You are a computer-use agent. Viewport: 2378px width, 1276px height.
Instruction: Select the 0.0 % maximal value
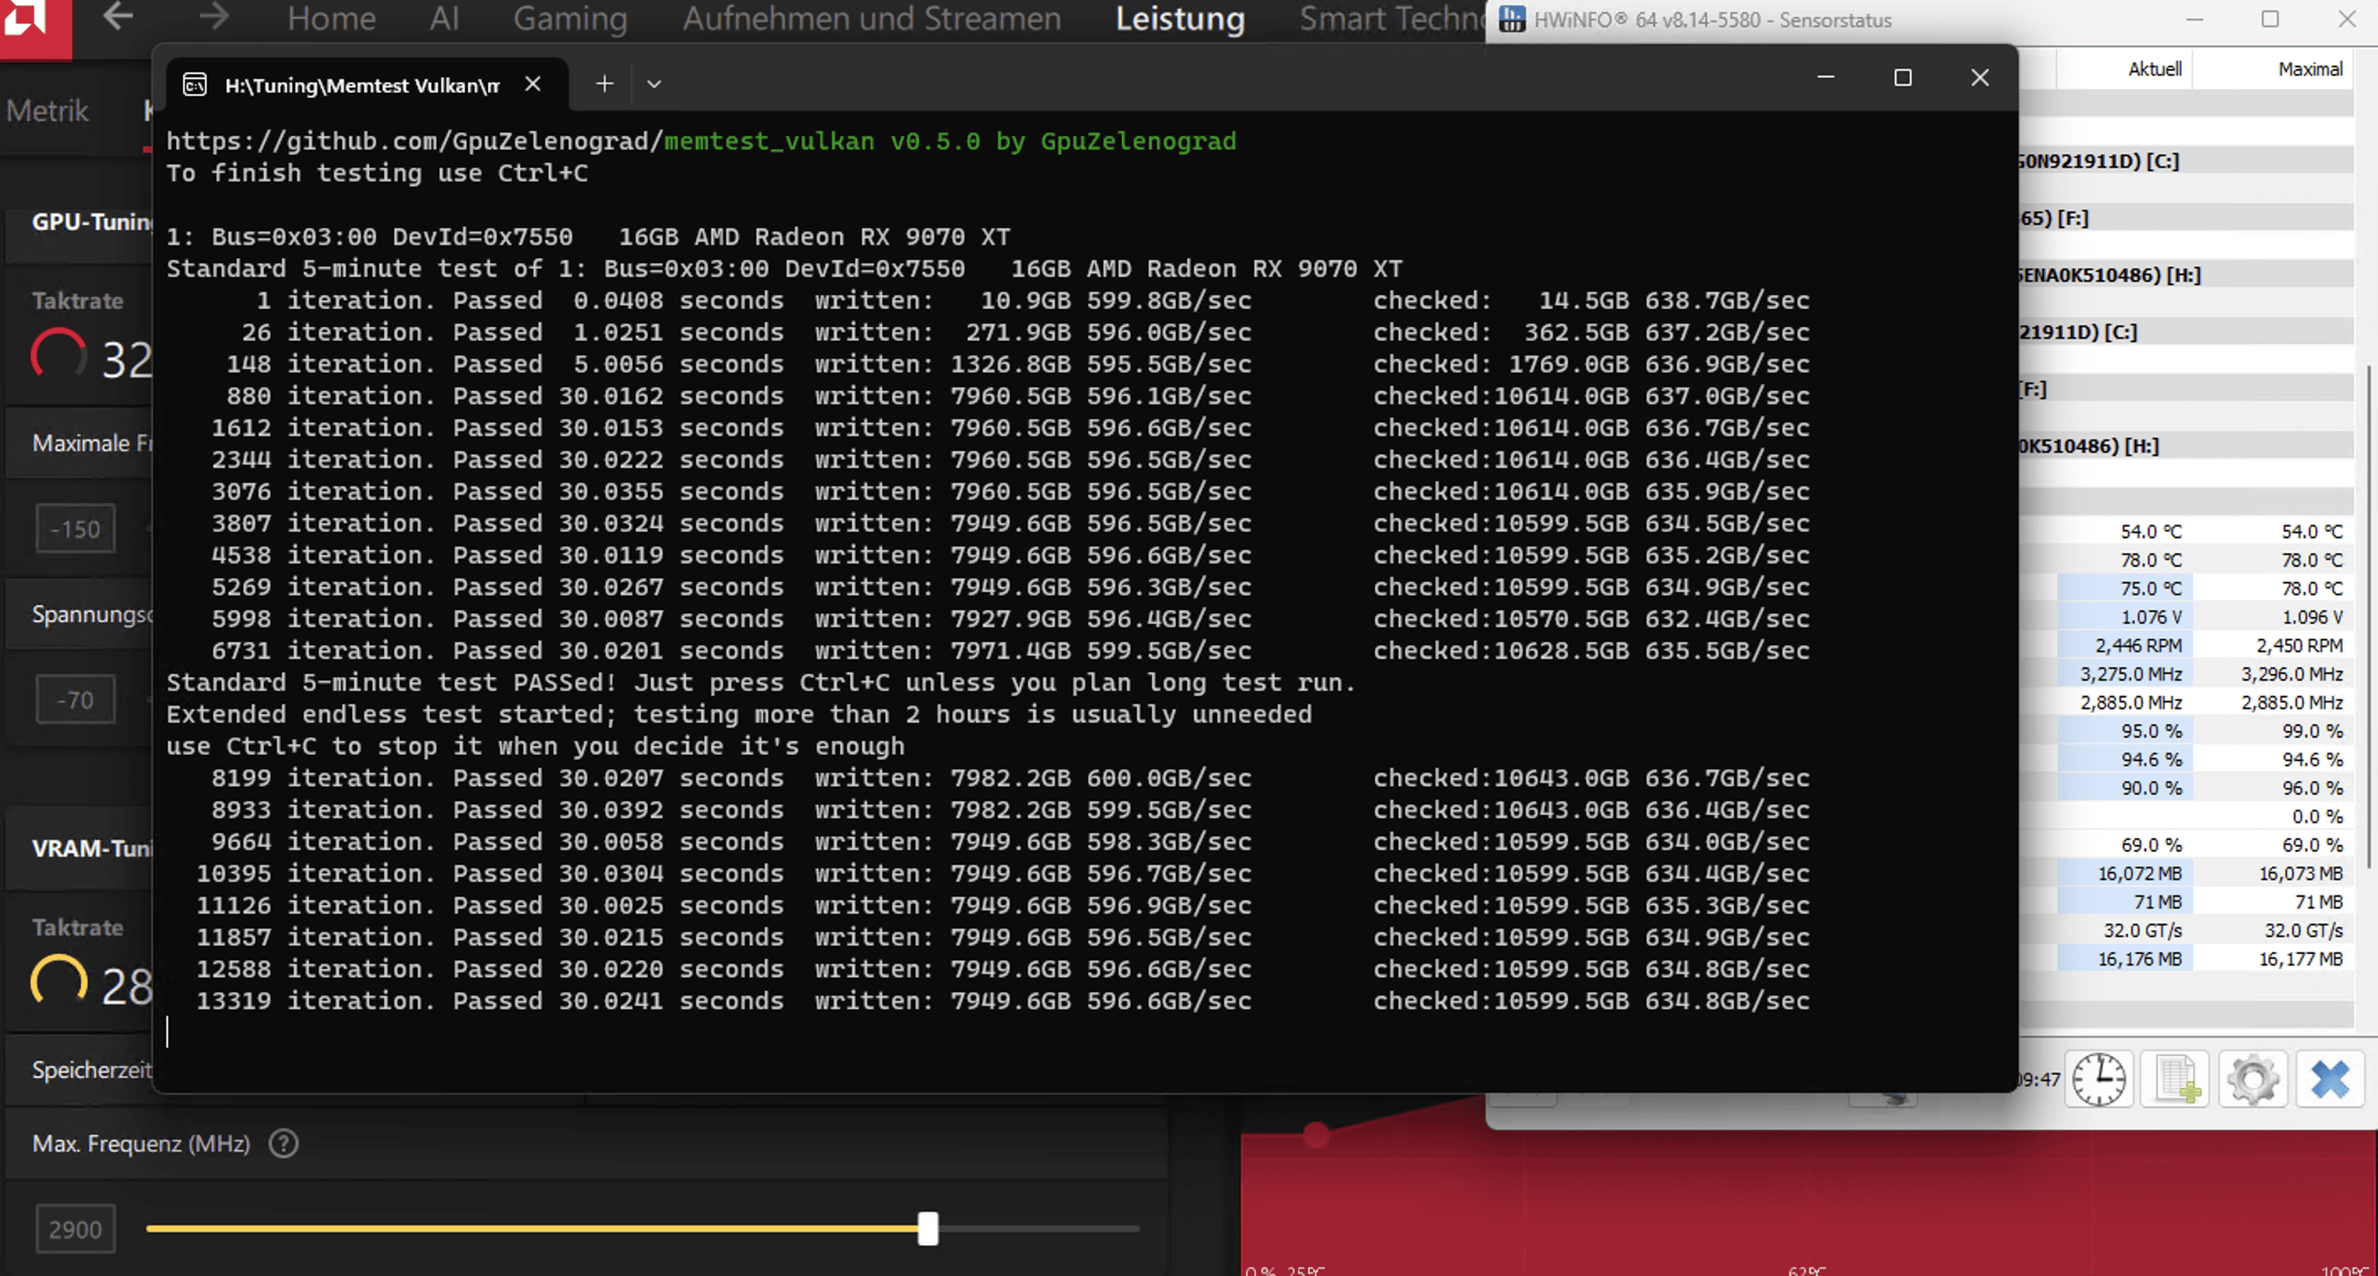tap(2317, 817)
